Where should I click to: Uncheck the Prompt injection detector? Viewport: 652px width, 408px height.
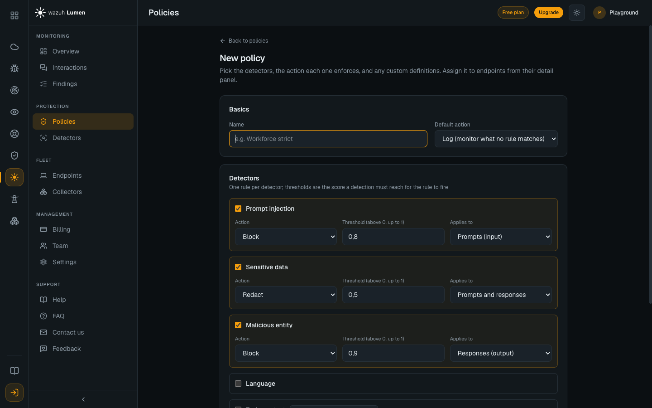[x=238, y=209]
